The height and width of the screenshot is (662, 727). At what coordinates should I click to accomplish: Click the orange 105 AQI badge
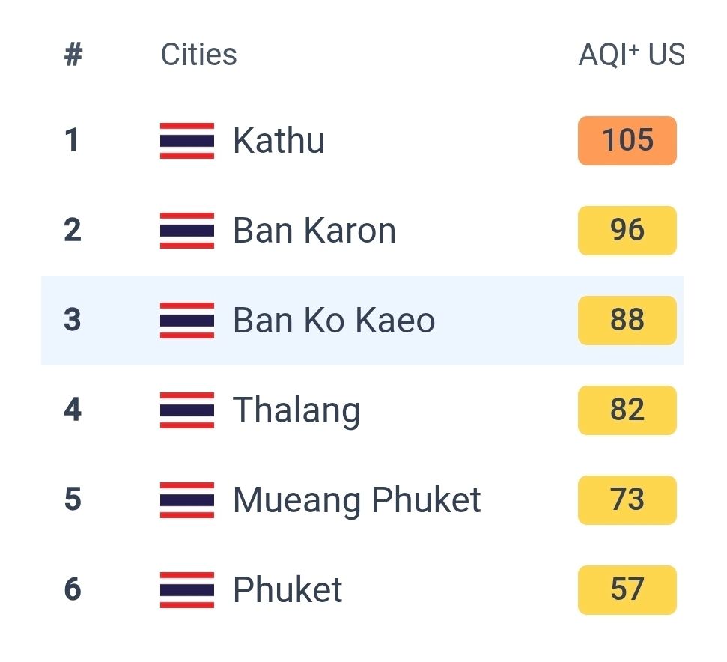(627, 141)
